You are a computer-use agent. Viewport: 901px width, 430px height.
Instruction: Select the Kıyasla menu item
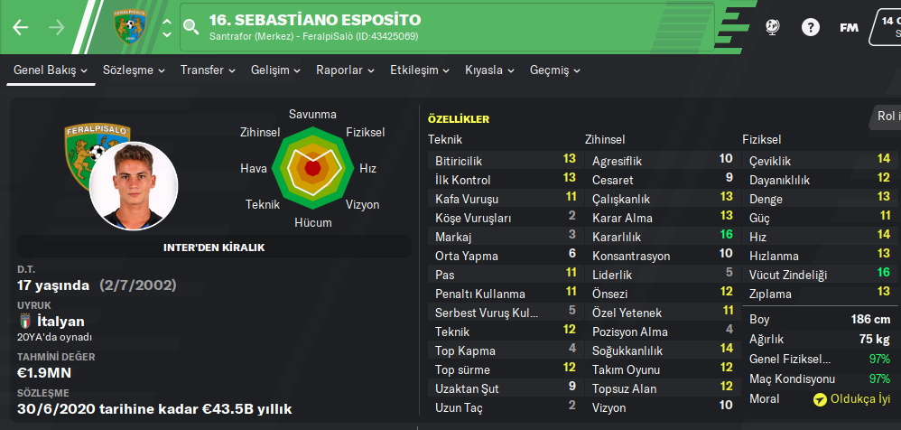point(489,70)
